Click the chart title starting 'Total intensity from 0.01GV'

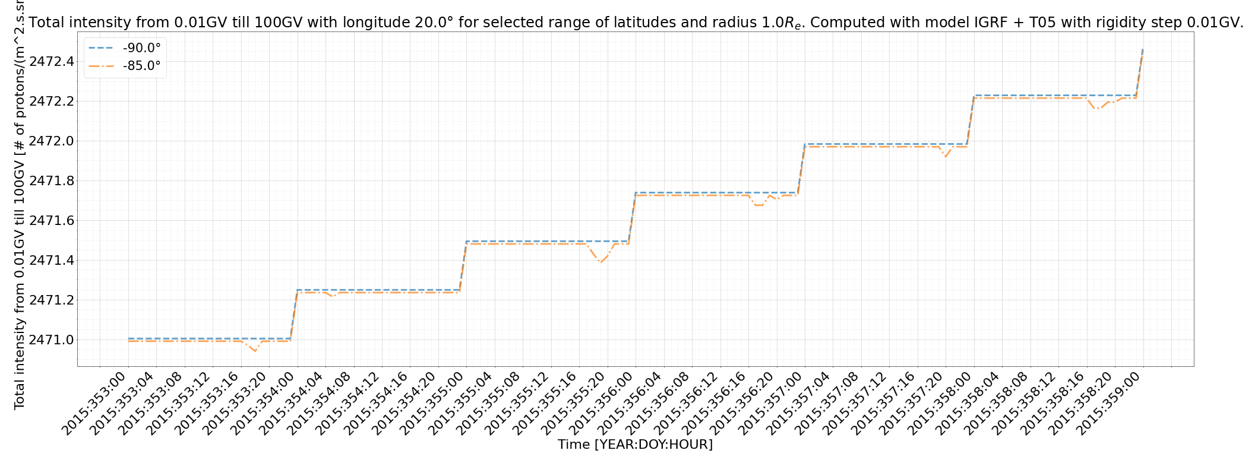(636, 23)
